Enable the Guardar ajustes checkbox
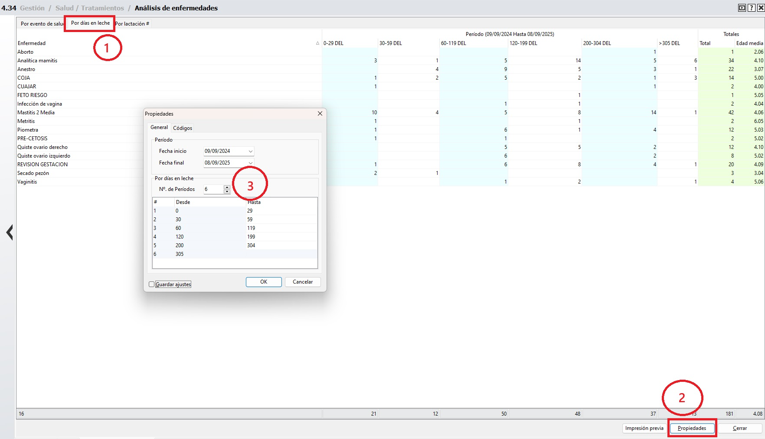Viewport: 765px width, 439px height. click(x=152, y=284)
